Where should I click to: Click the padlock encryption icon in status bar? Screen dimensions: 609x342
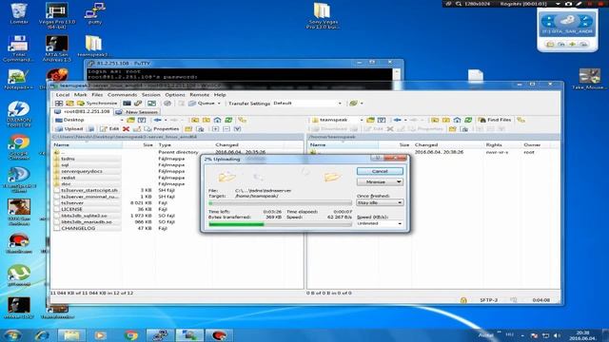pyautogui.click(x=463, y=300)
